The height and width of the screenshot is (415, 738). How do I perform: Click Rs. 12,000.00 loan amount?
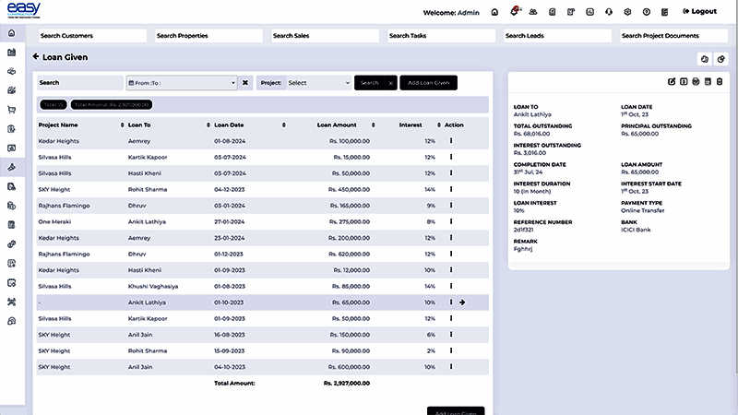351,270
